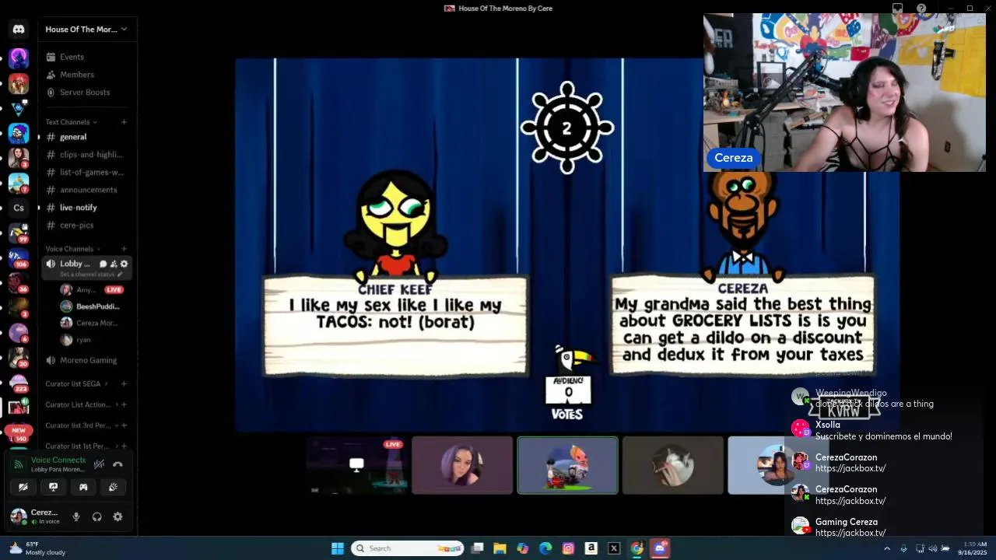Open the soundboard button
996x560 pixels.
pos(113,487)
